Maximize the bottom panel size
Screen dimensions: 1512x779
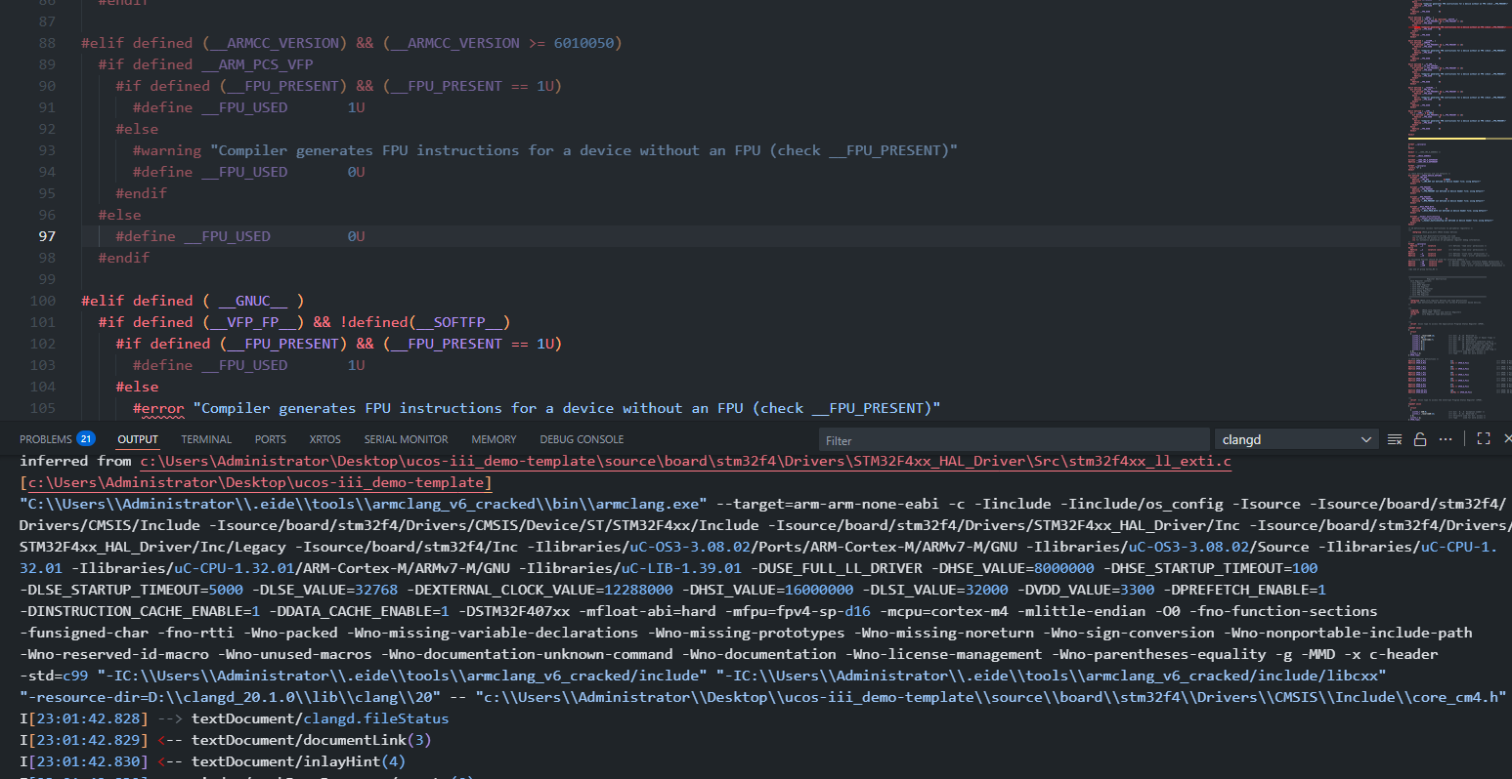1483,439
